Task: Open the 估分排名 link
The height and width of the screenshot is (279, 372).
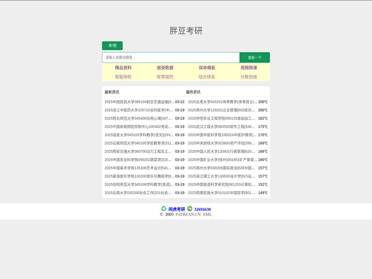Action: tap(207, 76)
